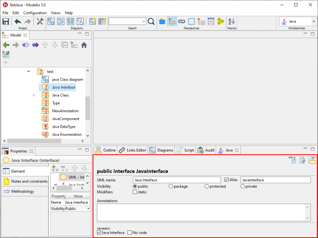318x238 pixels.
Task: Select the private visibility radio button
Action: [x=242, y=186]
